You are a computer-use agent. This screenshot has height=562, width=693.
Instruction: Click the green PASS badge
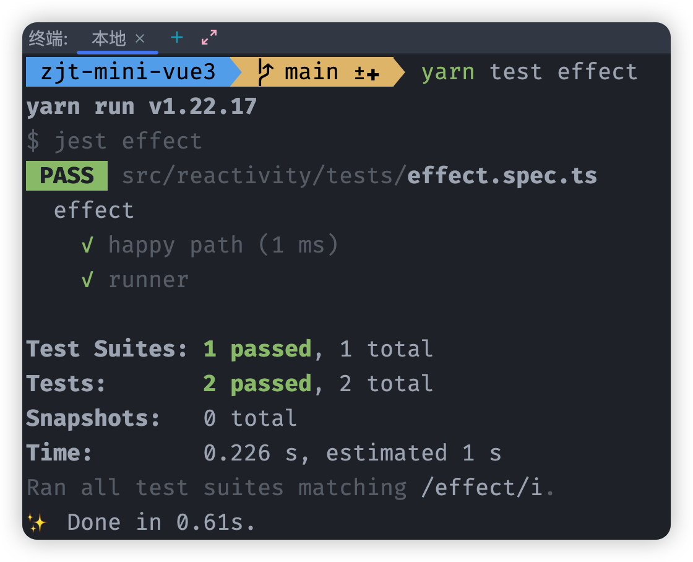66,176
